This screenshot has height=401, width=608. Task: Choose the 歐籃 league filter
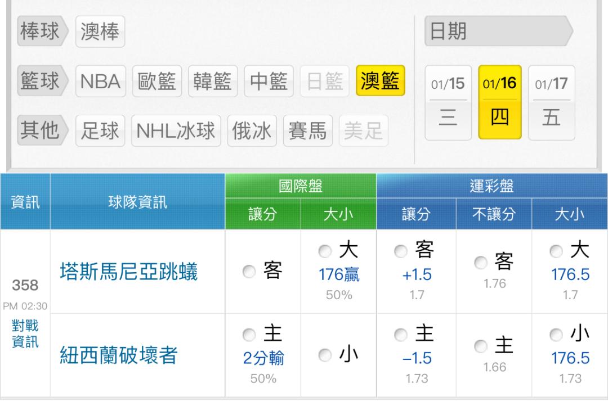coord(157,81)
